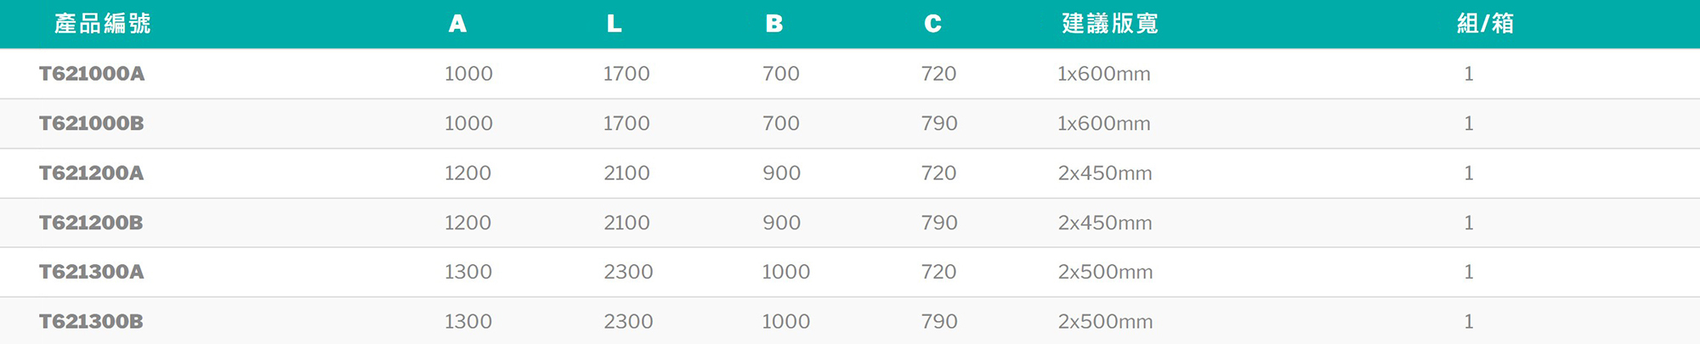This screenshot has width=1700, height=344.
Task: Click the A value 1300 for T621300A
Action: coord(468,272)
